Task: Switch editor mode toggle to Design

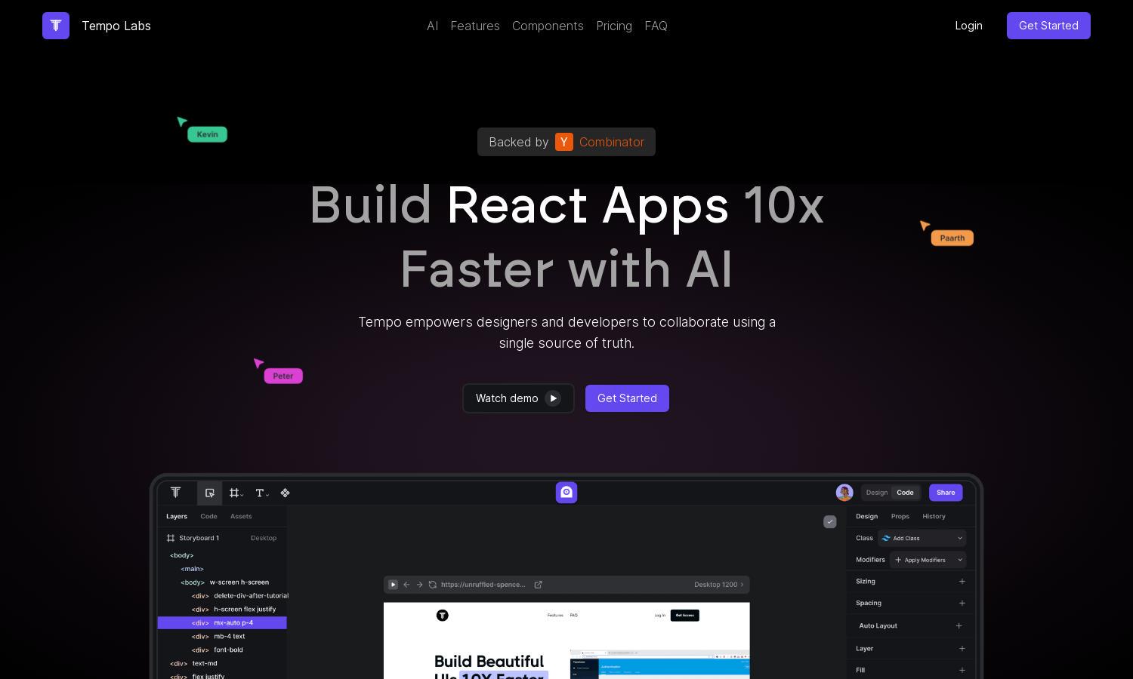Action: 877,493
